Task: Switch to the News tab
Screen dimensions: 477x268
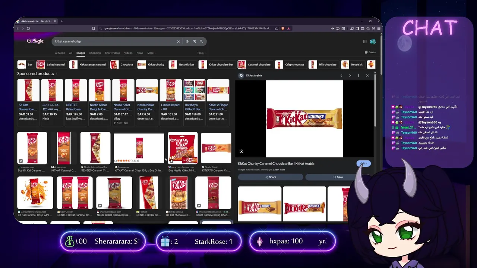Action: pos(140,53)
